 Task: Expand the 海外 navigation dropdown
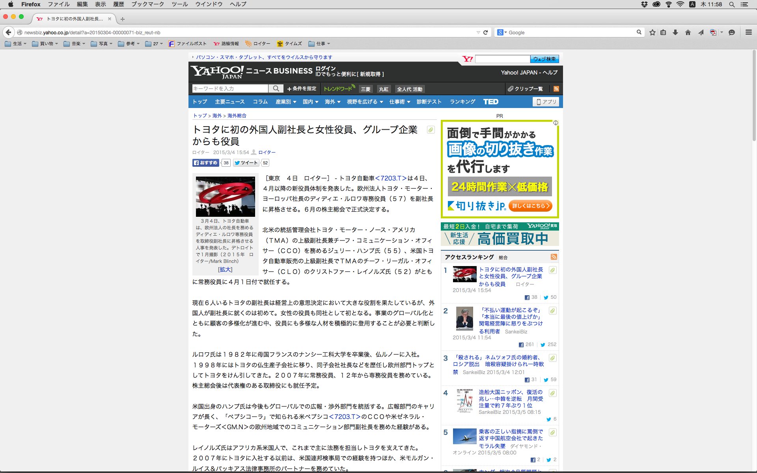[332, 102]
